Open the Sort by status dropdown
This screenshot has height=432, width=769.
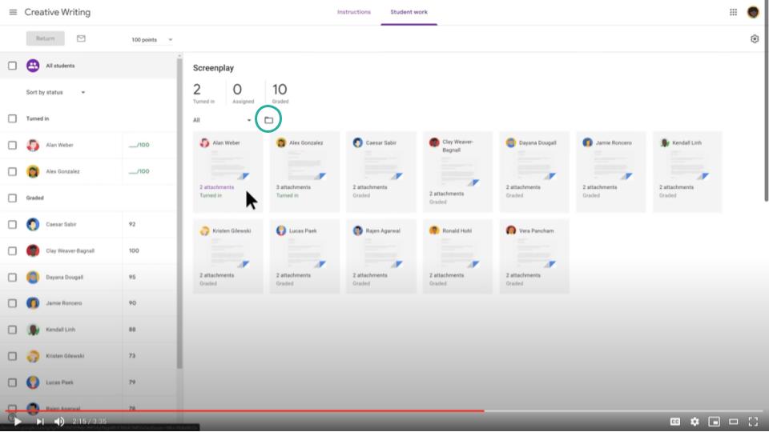tap(56, 93)
